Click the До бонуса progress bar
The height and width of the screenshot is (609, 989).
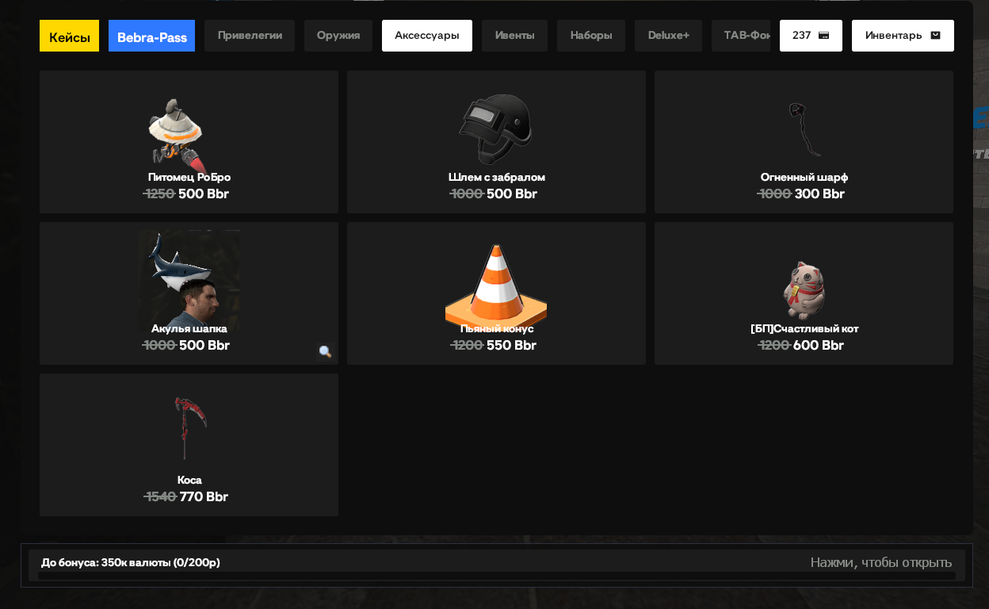[x=497, y=576]
